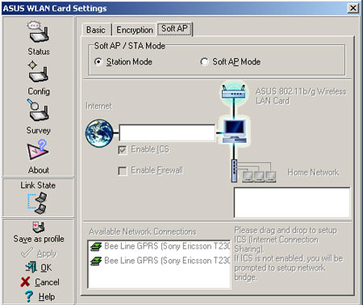Click the Link State label
The image size is (363, 305).
pyautogui.click(x=38, y=186)
